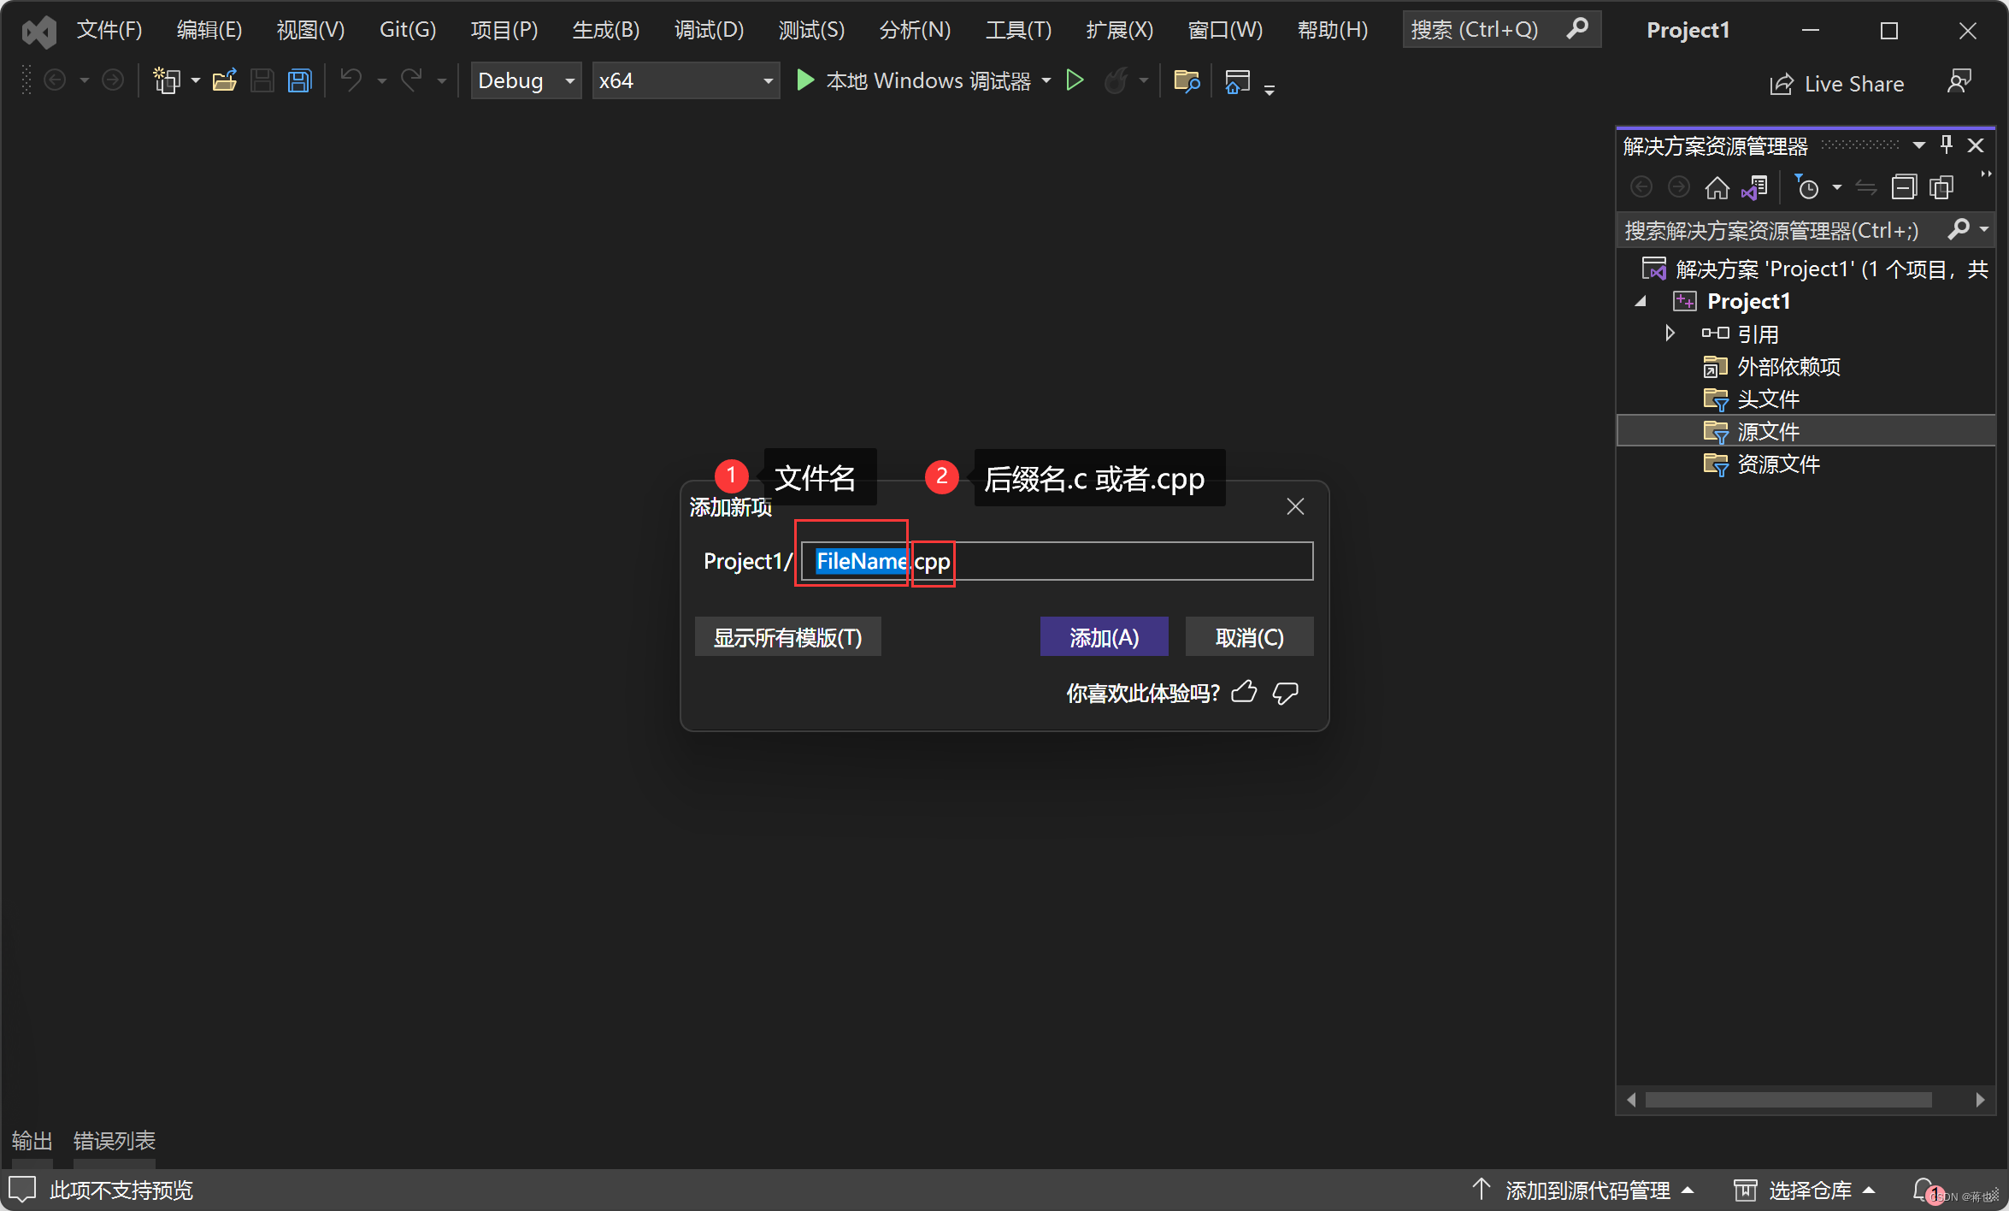Open the search magnifier in Solution Explorer
The height and width of the screenshot is (1211, 2009).
pos(1959,229)
